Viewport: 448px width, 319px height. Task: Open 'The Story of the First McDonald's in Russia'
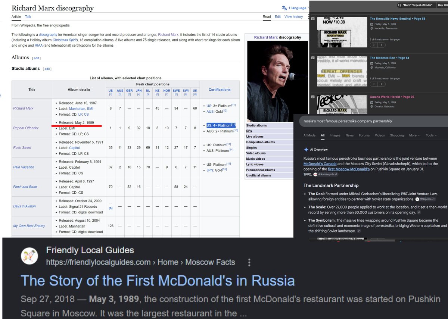point(158,281)
